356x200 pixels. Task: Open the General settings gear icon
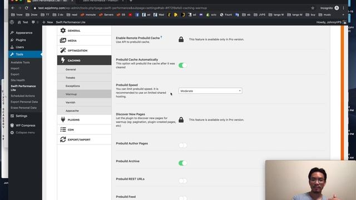63,31
